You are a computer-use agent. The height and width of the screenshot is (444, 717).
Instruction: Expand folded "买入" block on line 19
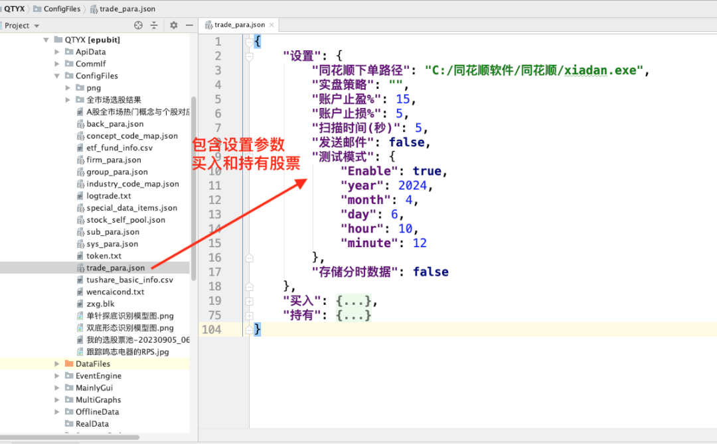coord(249,301)
